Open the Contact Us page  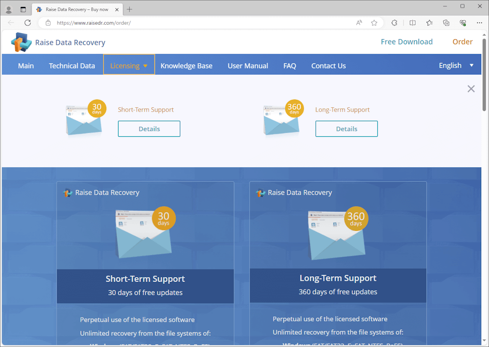click(329, 66)
